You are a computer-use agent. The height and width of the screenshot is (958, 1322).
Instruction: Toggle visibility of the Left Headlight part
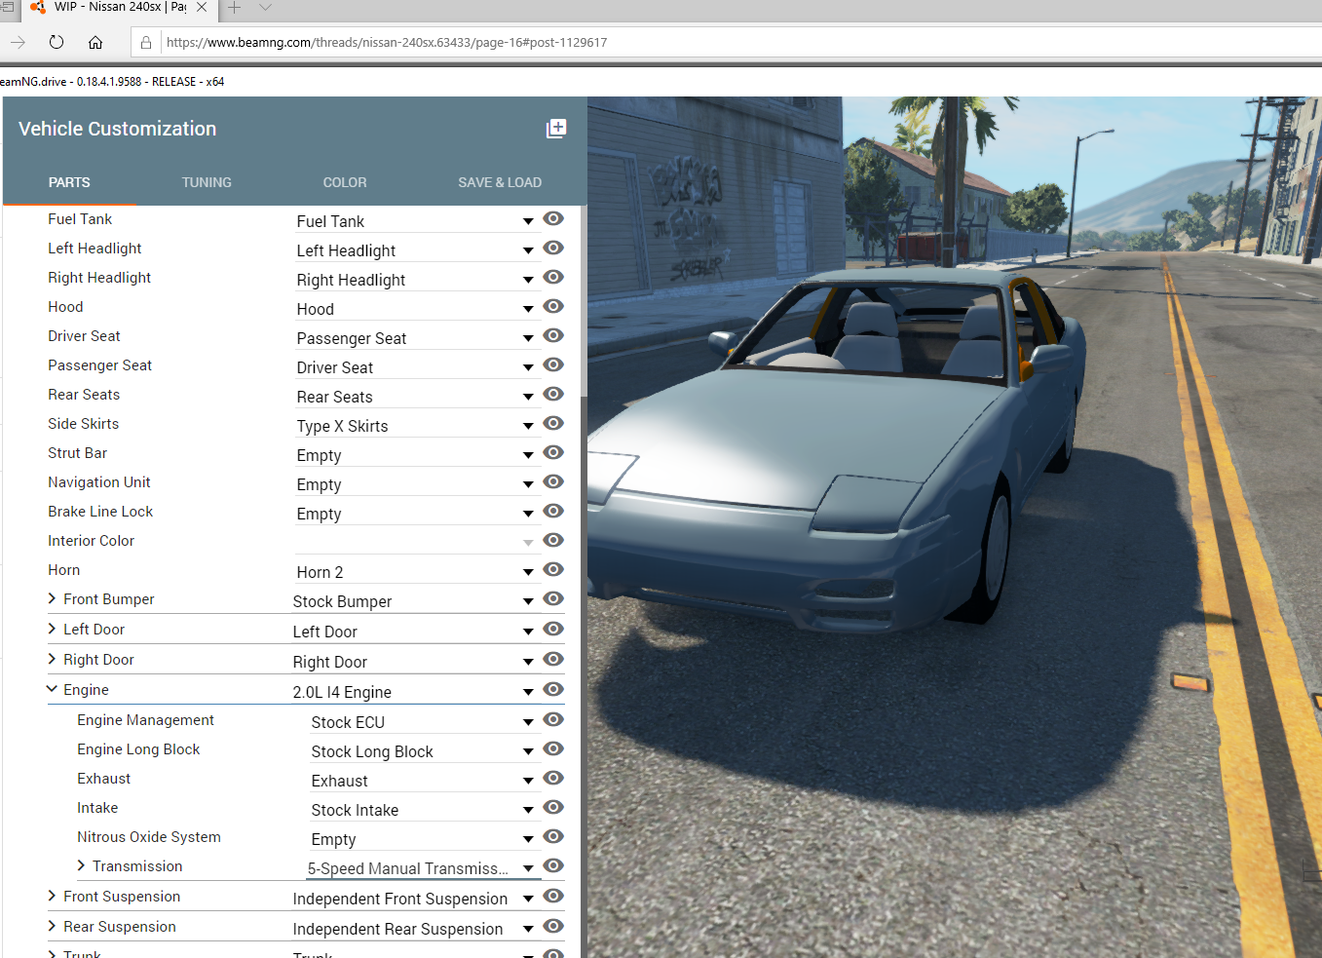[x=553, y=249]
